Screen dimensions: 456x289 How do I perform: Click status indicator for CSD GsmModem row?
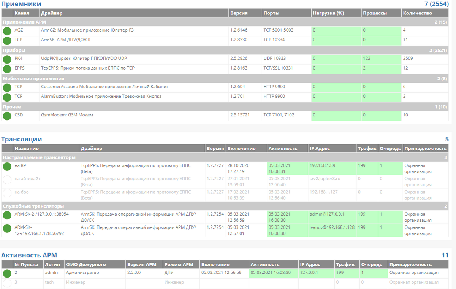[7, 116]
